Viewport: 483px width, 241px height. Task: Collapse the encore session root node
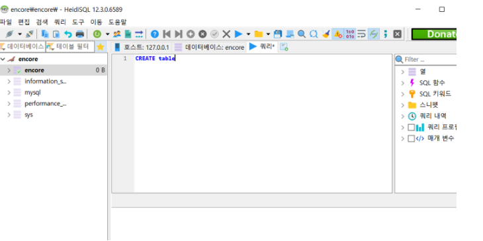pyautogui.click(x=3, y=59)
